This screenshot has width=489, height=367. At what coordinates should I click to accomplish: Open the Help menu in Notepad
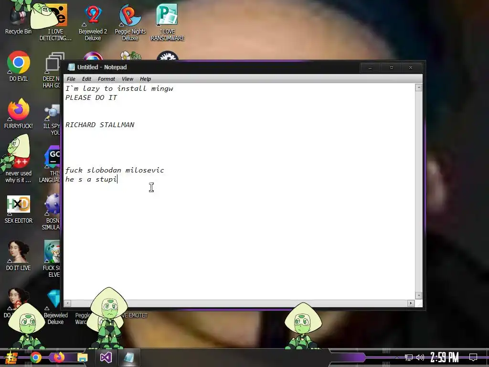[145, 79]
